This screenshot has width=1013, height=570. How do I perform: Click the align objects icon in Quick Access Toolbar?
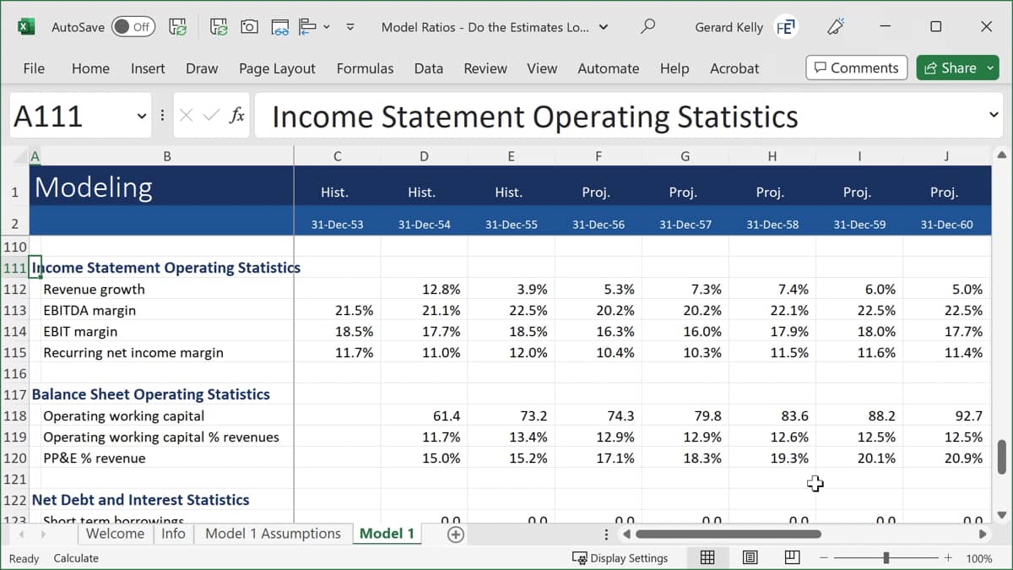point(307,27)
